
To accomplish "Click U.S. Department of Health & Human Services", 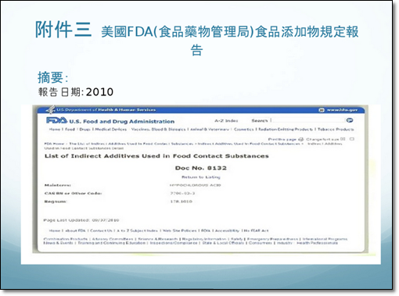I will click(106, 110).
